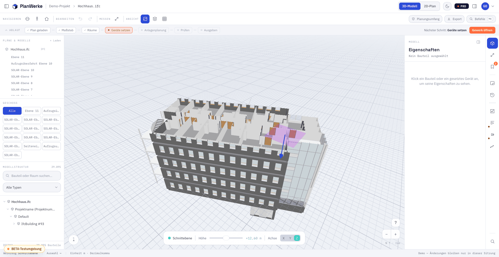Focus the Bauteil oder Raum suchen field

coord(32,176)
